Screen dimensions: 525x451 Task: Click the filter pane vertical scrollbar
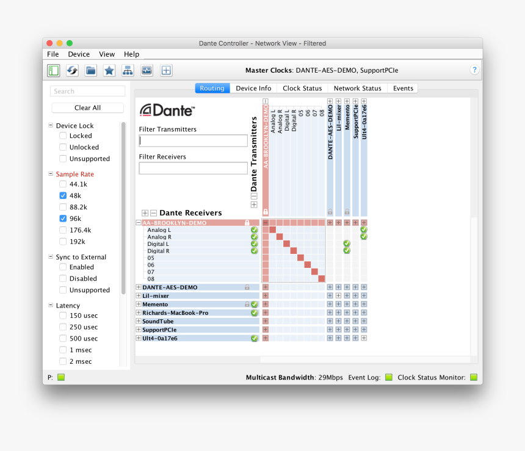[123, 208]
